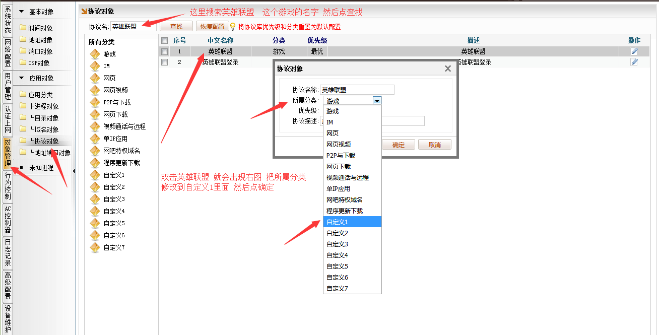Check the box for row 2 英雄联盟登录
This screenshot has width=659, height=335.
164,62
